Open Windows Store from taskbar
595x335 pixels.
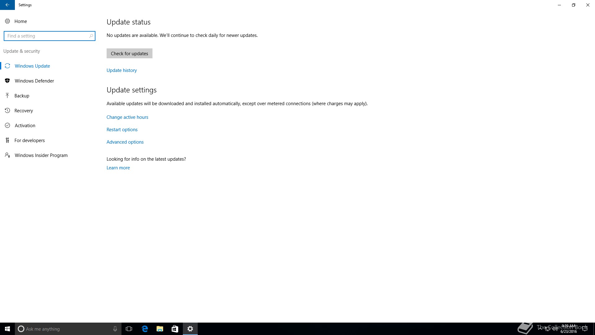175,329
